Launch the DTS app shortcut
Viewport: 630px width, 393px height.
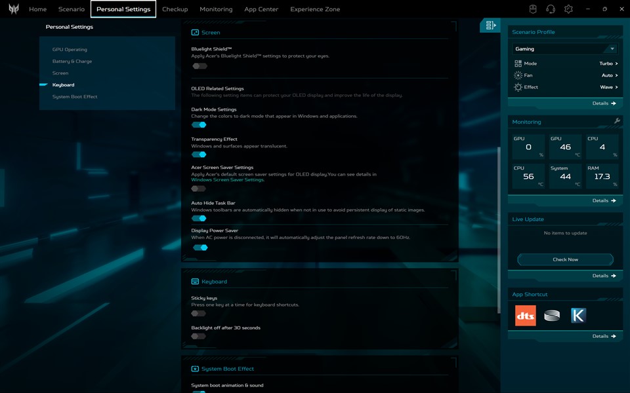coord(525,316)
